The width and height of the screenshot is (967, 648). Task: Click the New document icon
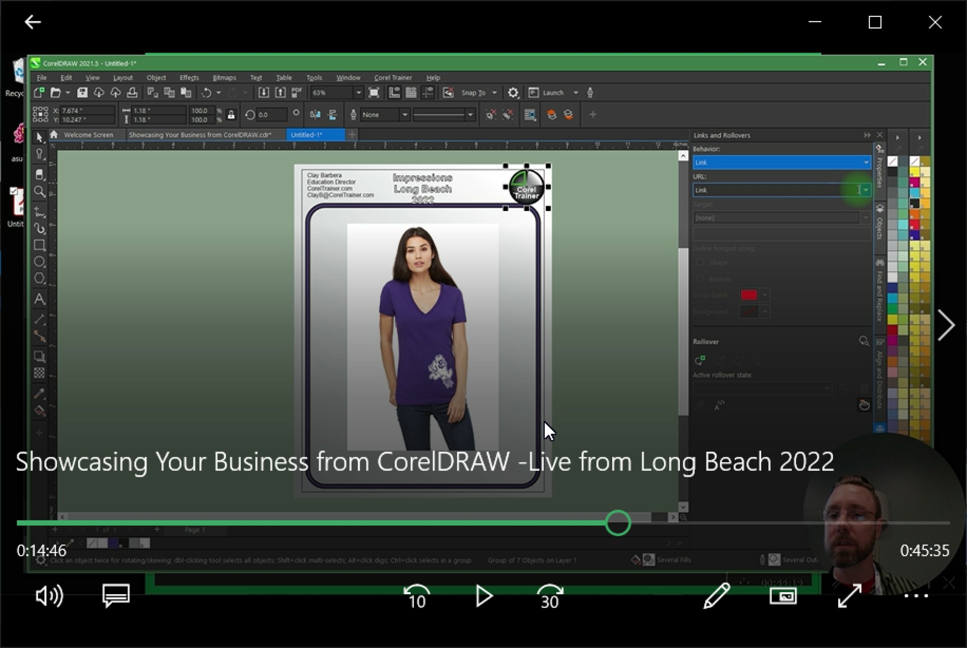coord(39,93)
